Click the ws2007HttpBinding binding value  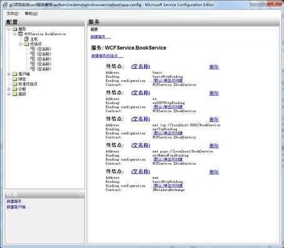point(169,103)
